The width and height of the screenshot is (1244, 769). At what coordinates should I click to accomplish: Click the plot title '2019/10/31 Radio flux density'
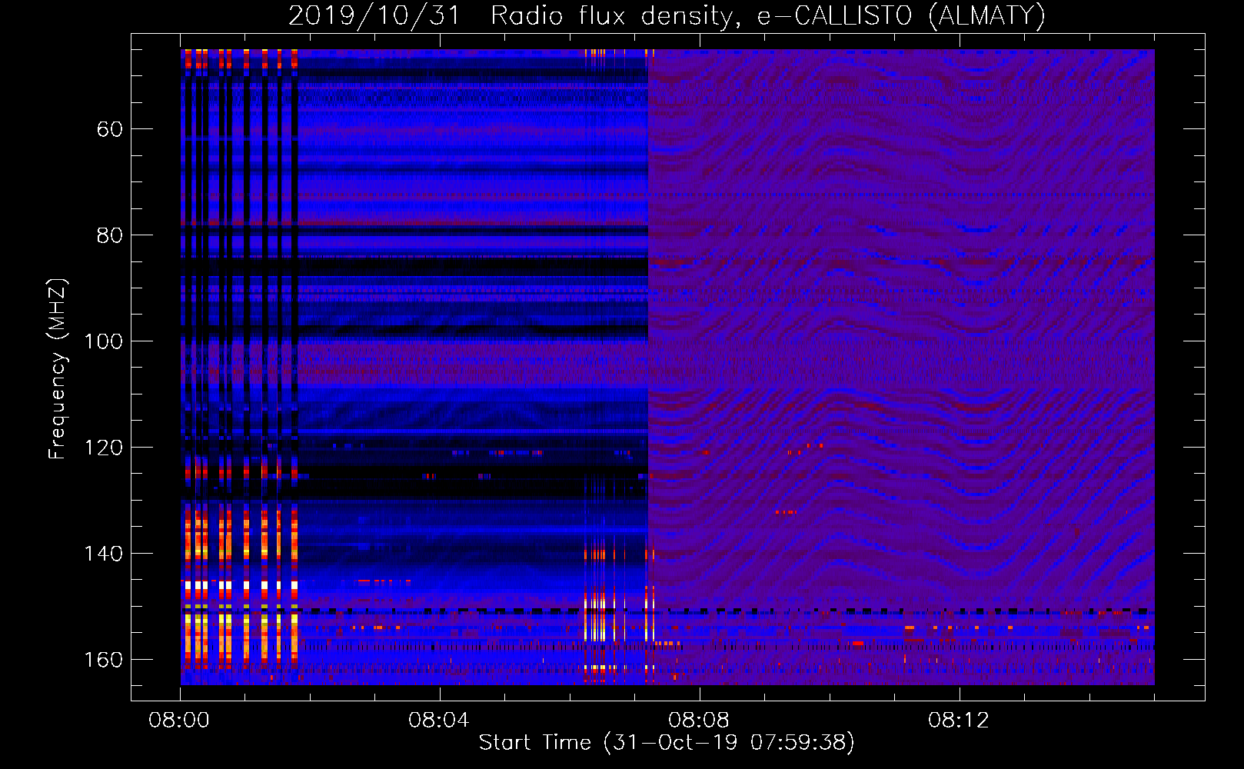pyautogui.click(x=667, y=16)
